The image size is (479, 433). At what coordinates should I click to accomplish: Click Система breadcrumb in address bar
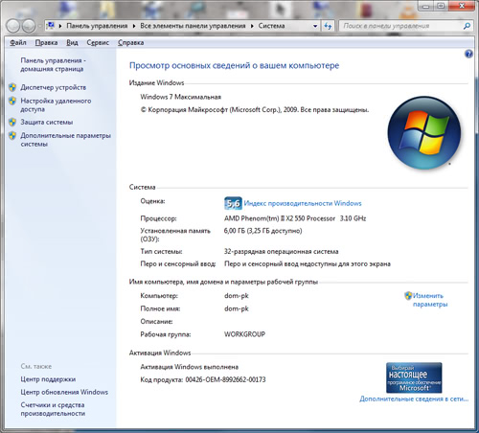tap(271, 26)
